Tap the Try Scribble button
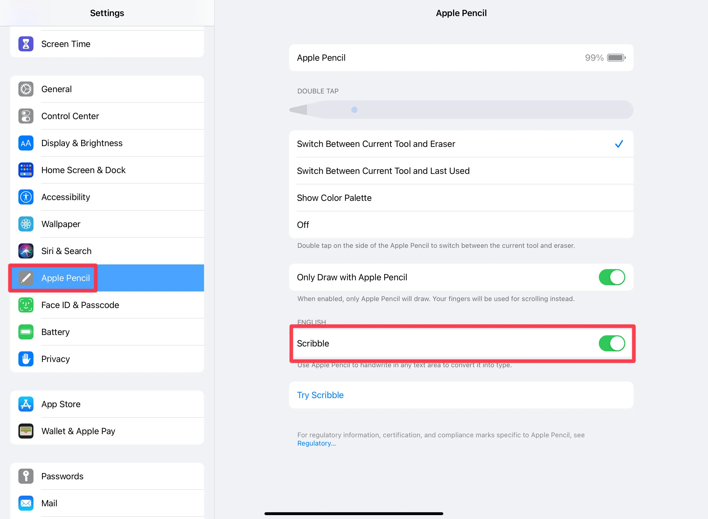The height and width of the screenshot is (519, 708). point(320,395)
